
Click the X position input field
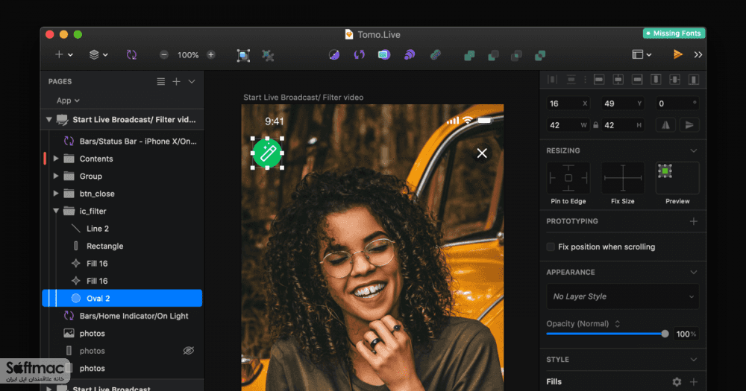(568, 104)
